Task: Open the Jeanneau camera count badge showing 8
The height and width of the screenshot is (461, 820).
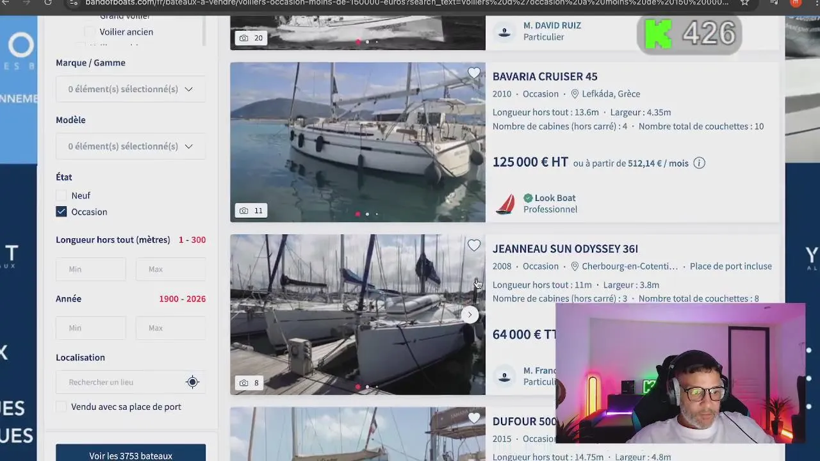Action: click(249, 383)
